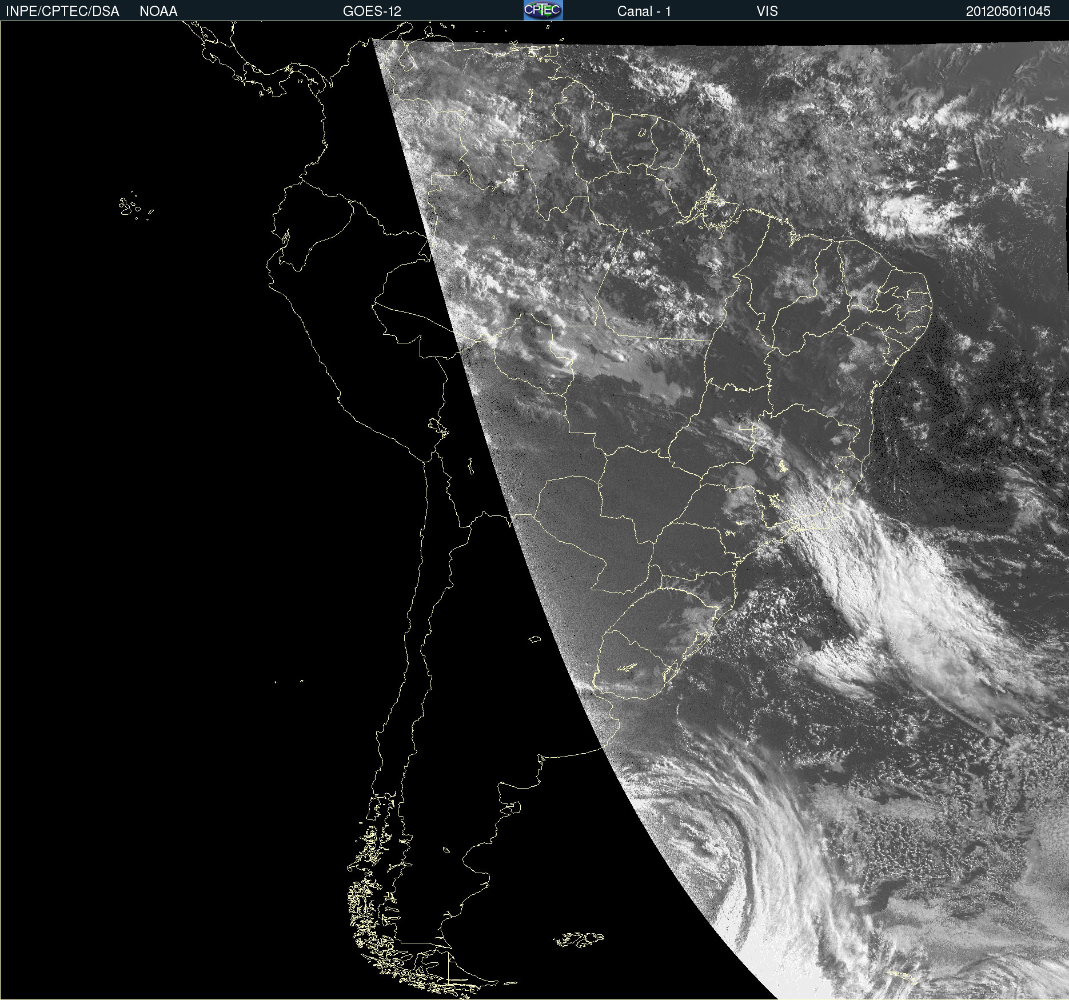Click the VIS label in header
The image size is (1069, 1000).
click(767, 11)
